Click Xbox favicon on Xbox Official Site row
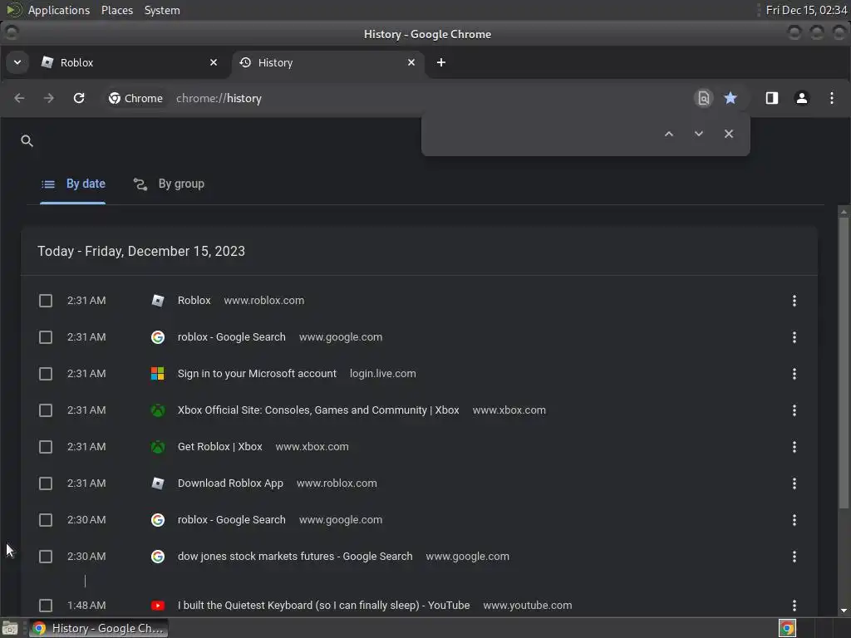This screenshot has height=638, width=851. (x=157, y=410)
